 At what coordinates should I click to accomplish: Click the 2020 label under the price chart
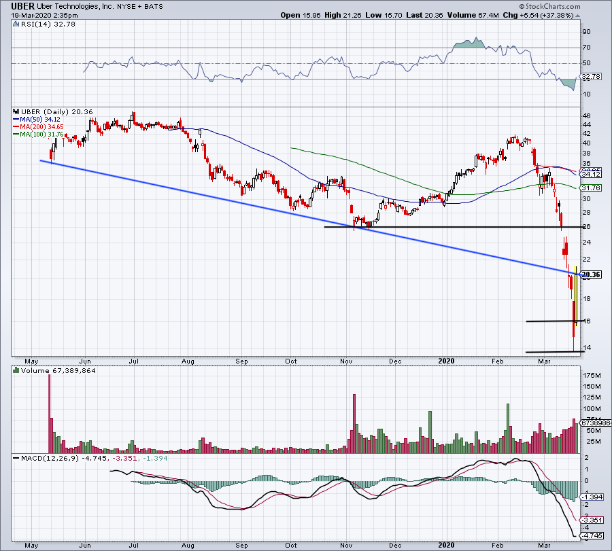point(446,361)
